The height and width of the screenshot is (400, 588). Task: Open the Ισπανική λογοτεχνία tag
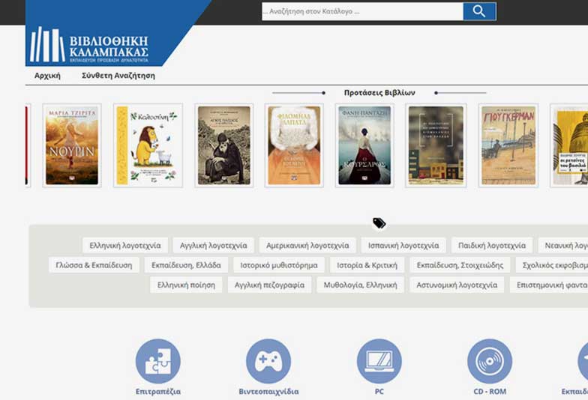pos(403,246)
